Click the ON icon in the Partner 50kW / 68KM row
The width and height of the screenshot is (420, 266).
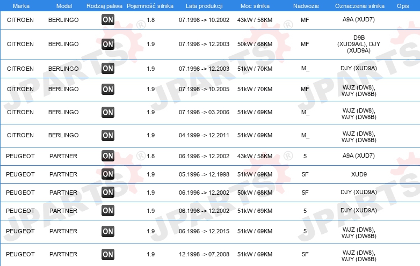point(108,192)
